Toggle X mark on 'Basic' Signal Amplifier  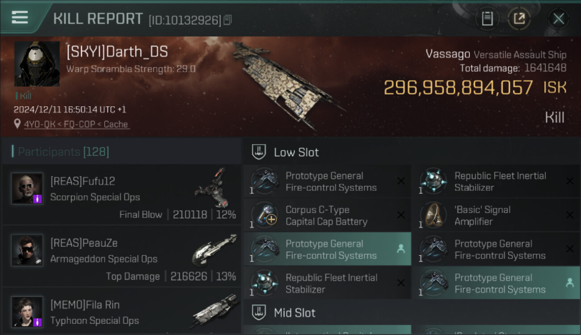pyautogui.click(x=570, y=215)
